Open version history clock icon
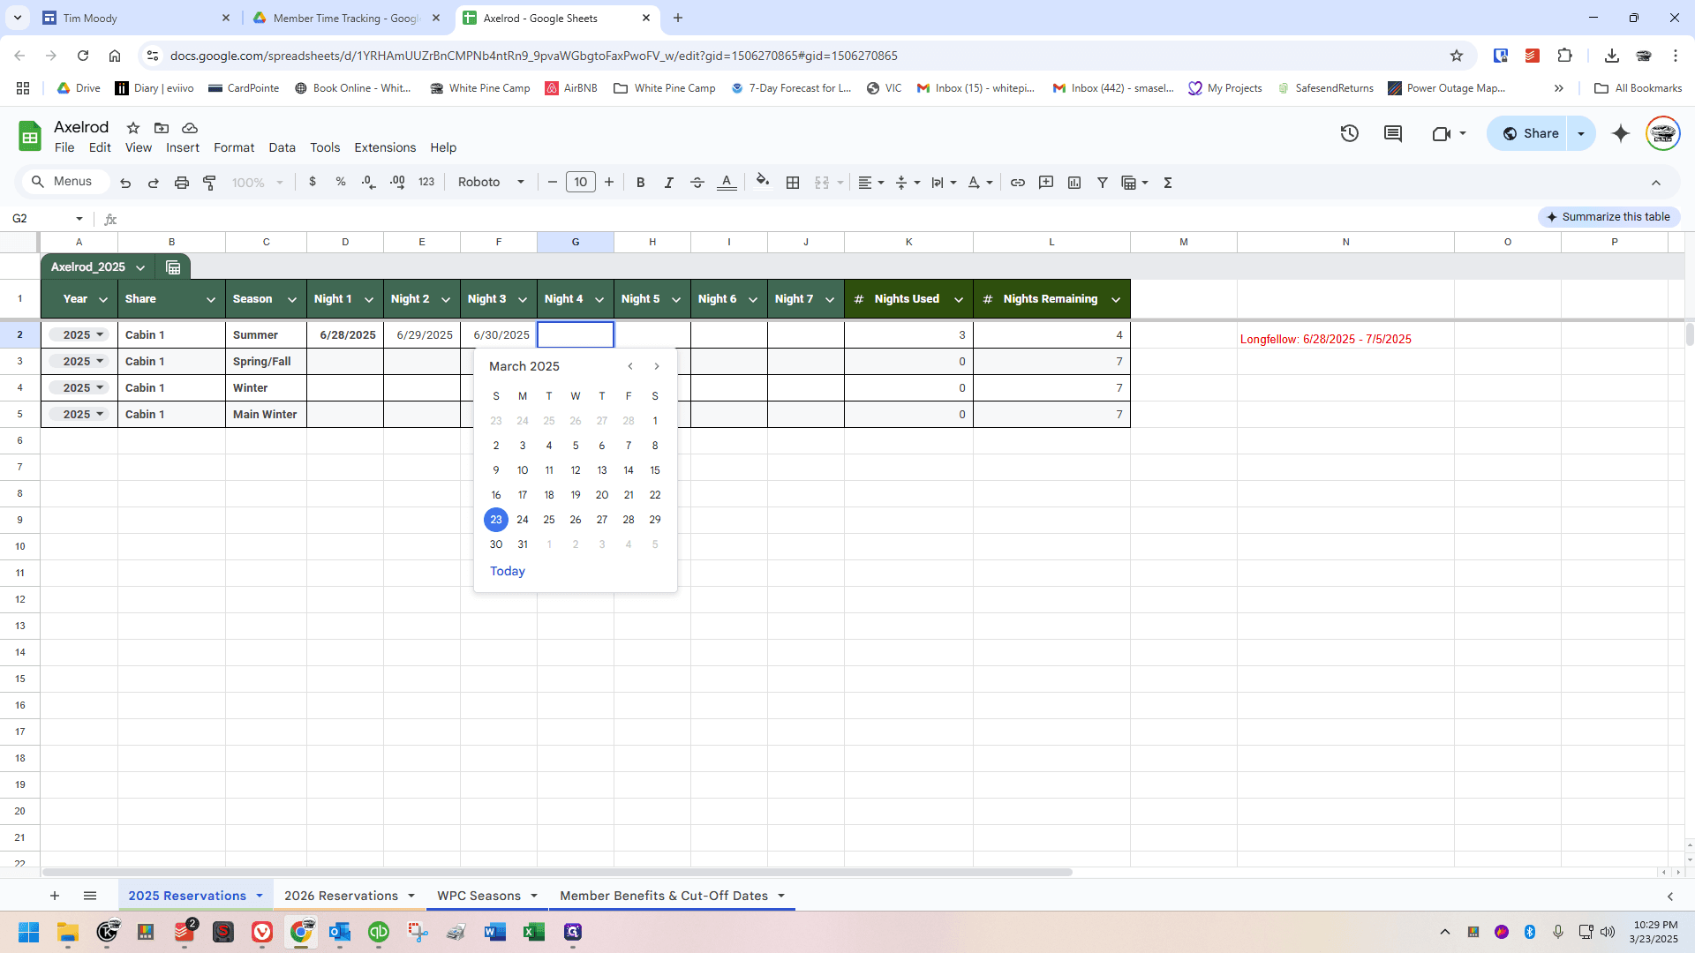The height and width of the screenshot is (953, 1695). (x=1349, y=133)
